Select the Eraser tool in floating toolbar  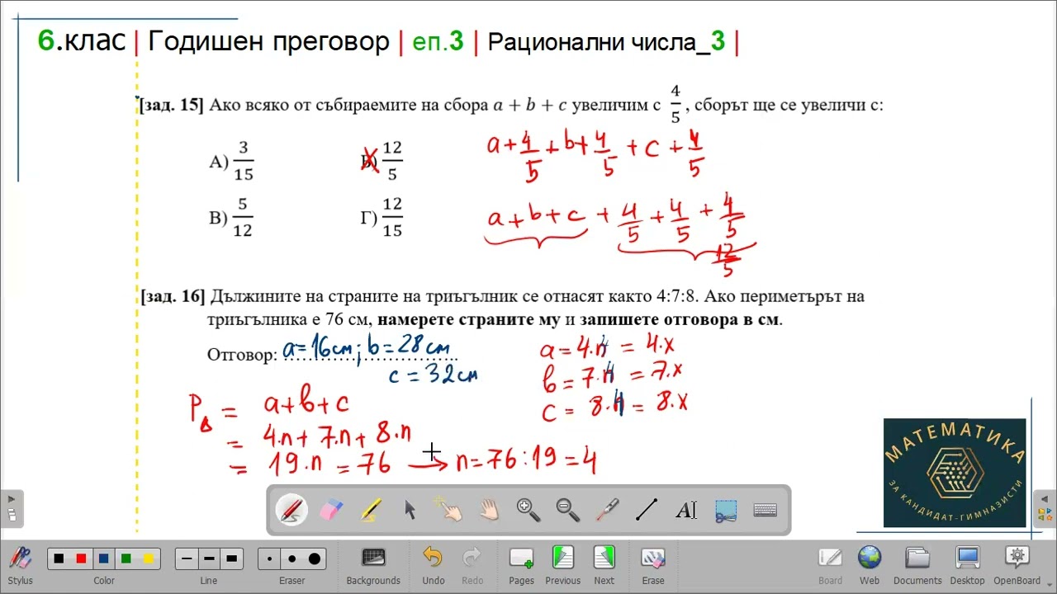pyautogui.click(x=330, y=510)
